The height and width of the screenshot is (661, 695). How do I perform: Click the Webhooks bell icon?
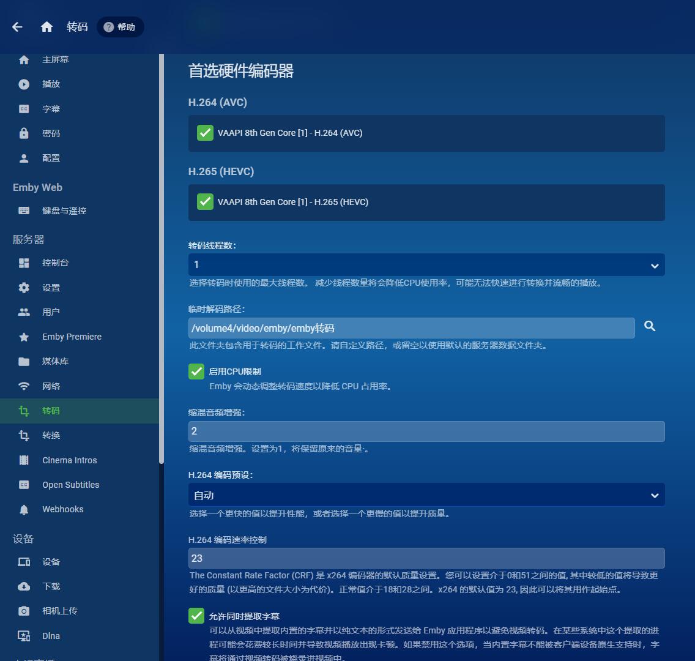(24, 510)
